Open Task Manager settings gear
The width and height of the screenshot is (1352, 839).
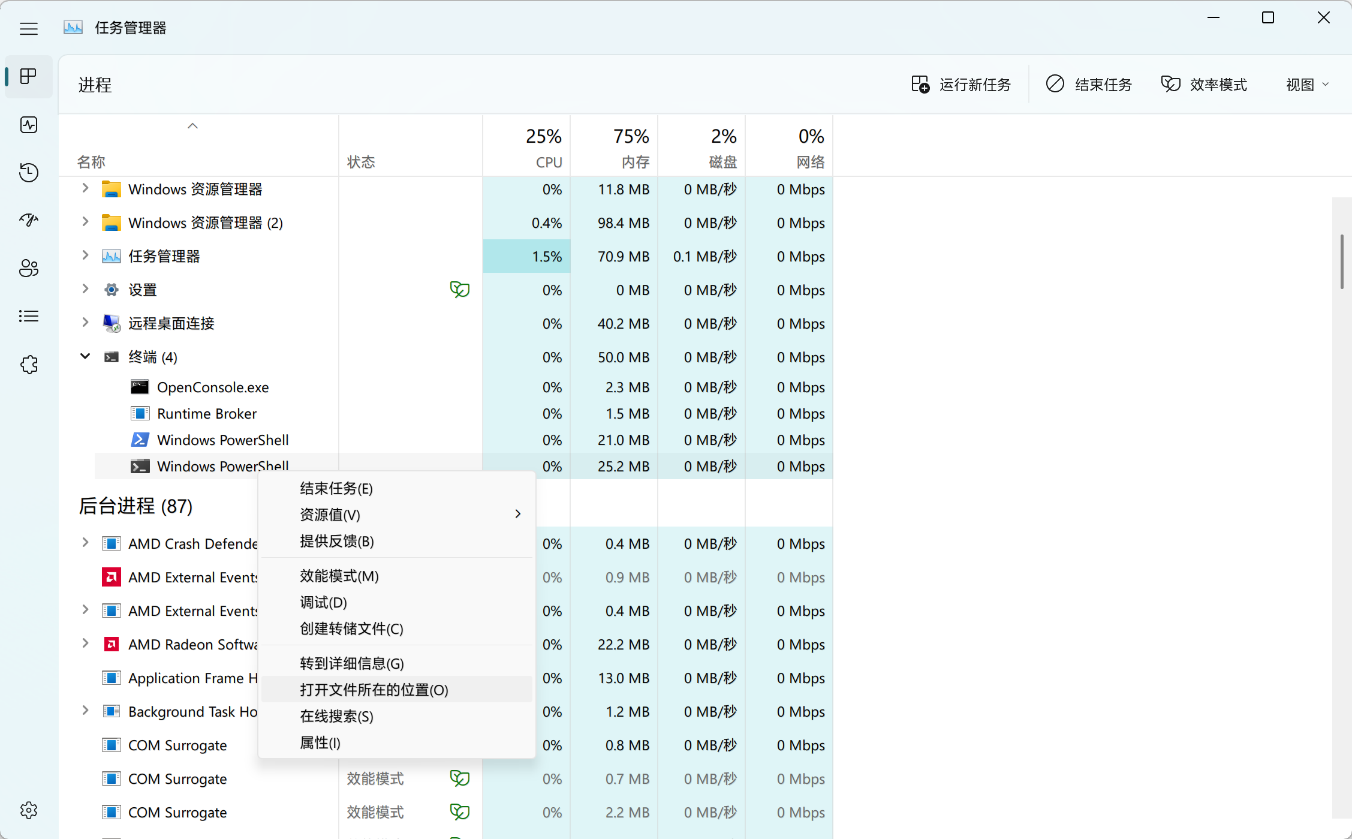click(x=28, y=810)
